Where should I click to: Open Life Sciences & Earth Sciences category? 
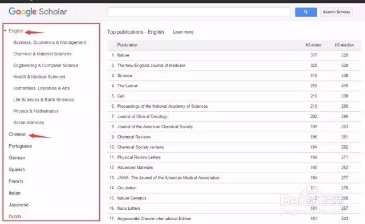(43, 100)
